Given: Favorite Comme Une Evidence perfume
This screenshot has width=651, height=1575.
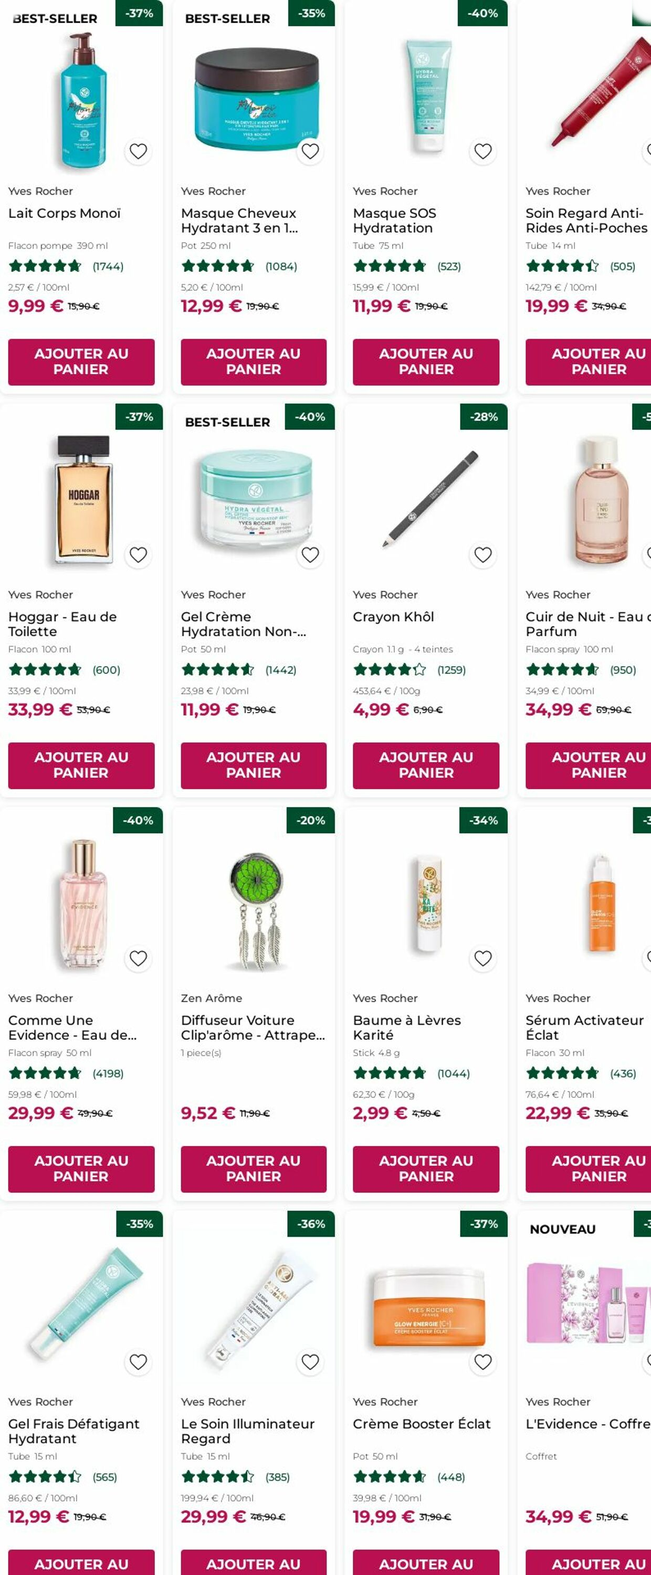Looking at the screenshot, I should pos(138,958).
